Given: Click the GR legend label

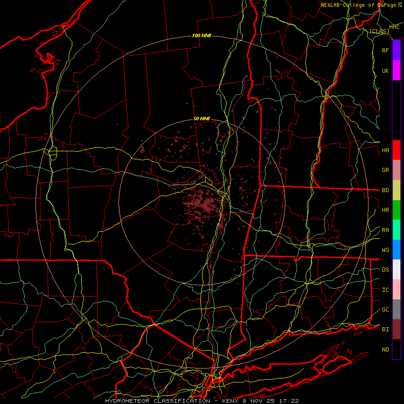Looking at the screenshot, I should click(385, 170).
